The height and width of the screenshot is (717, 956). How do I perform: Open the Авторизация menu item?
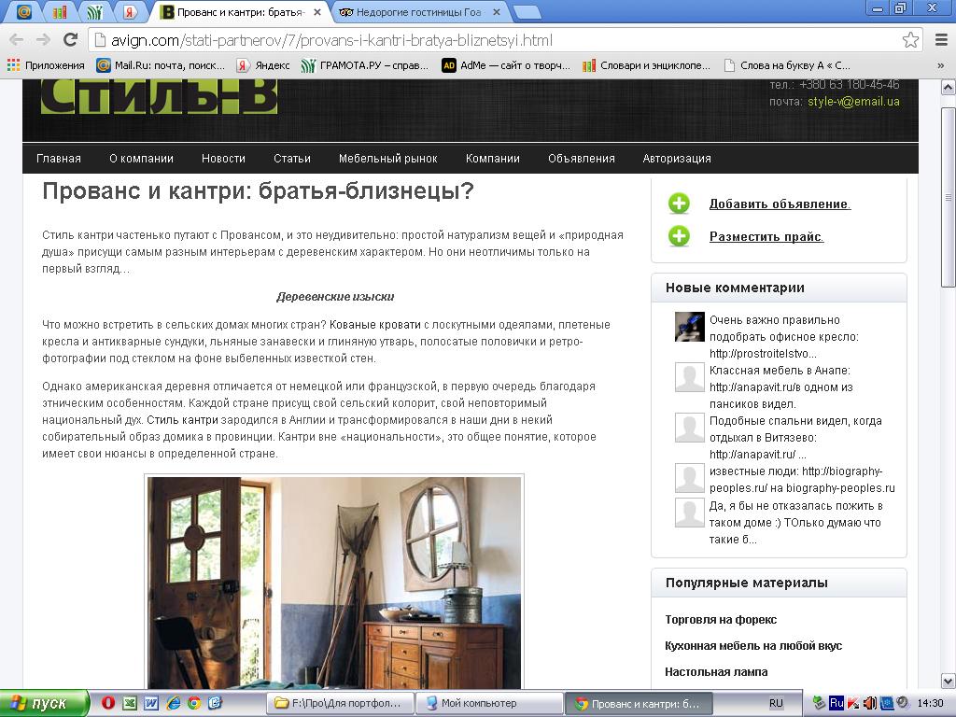coord(677,159)
